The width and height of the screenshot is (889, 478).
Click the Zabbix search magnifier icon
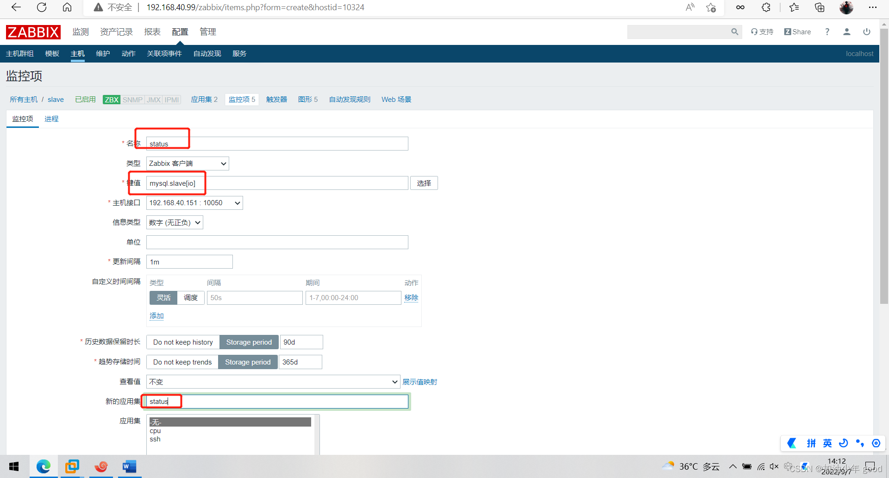[x=734, y=31]
